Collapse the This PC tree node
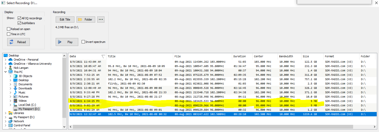This screenshot has height=132, width=379. coord(6,72)
